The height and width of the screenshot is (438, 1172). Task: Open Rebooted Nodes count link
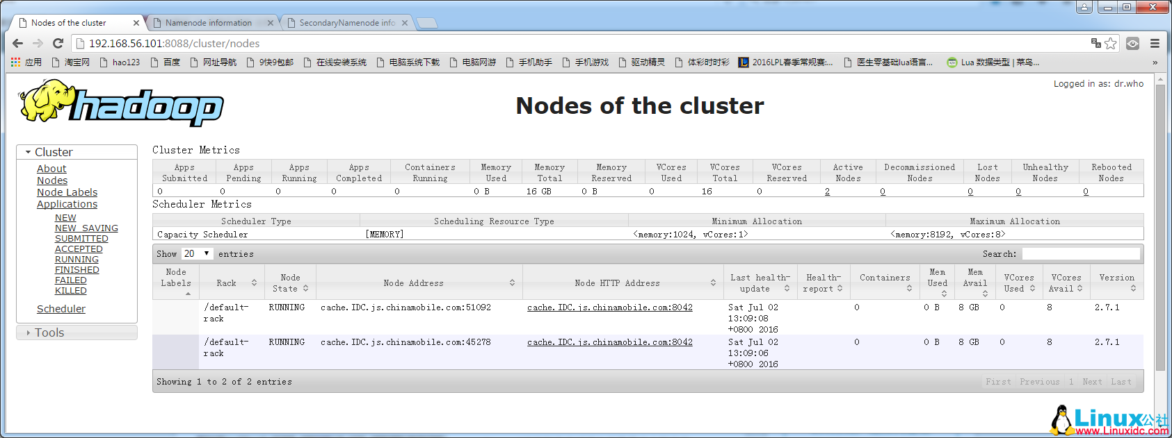(1086, 192)
